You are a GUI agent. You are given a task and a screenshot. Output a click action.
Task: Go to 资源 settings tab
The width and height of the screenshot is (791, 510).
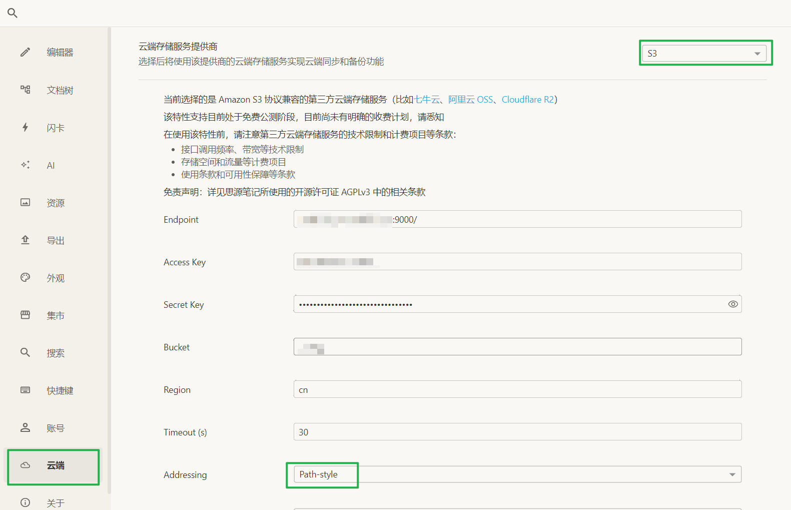tap(53, 202)
